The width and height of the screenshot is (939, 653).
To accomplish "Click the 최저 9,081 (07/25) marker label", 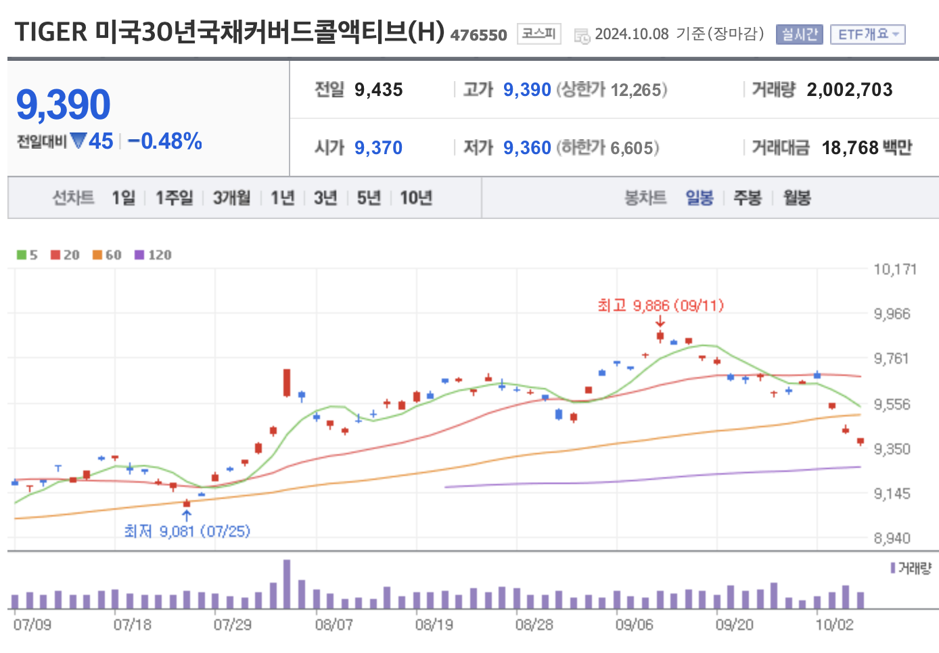I will point(187,531).
